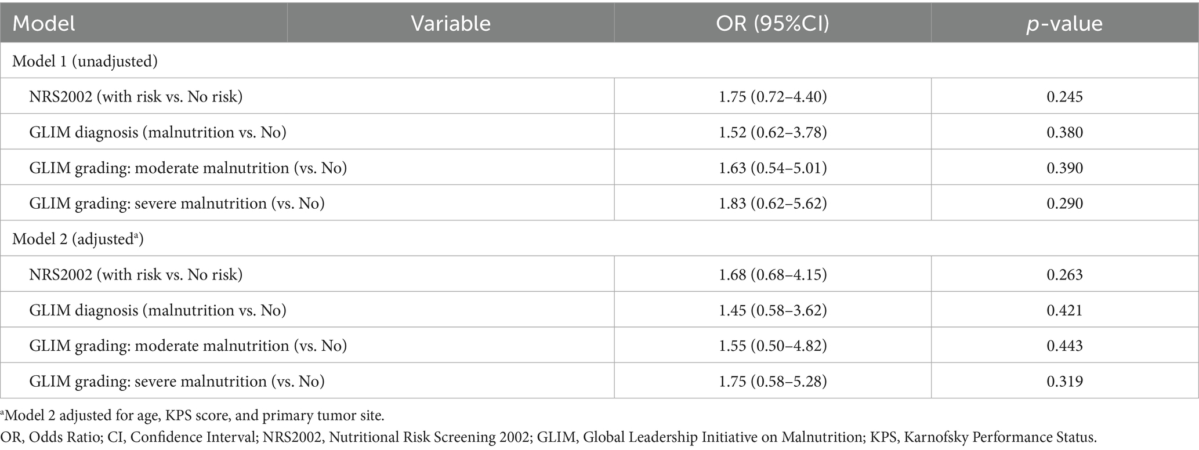Click the p-value 0.263 cell
This screenshot has height=450, width=1199.
point(1064,274)
